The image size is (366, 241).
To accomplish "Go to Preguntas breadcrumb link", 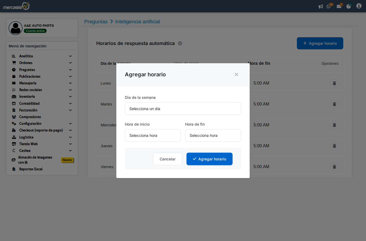I will tap(96, 22).
